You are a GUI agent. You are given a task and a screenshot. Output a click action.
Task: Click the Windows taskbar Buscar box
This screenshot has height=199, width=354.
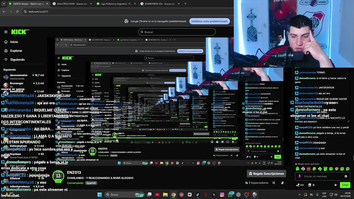125,195
